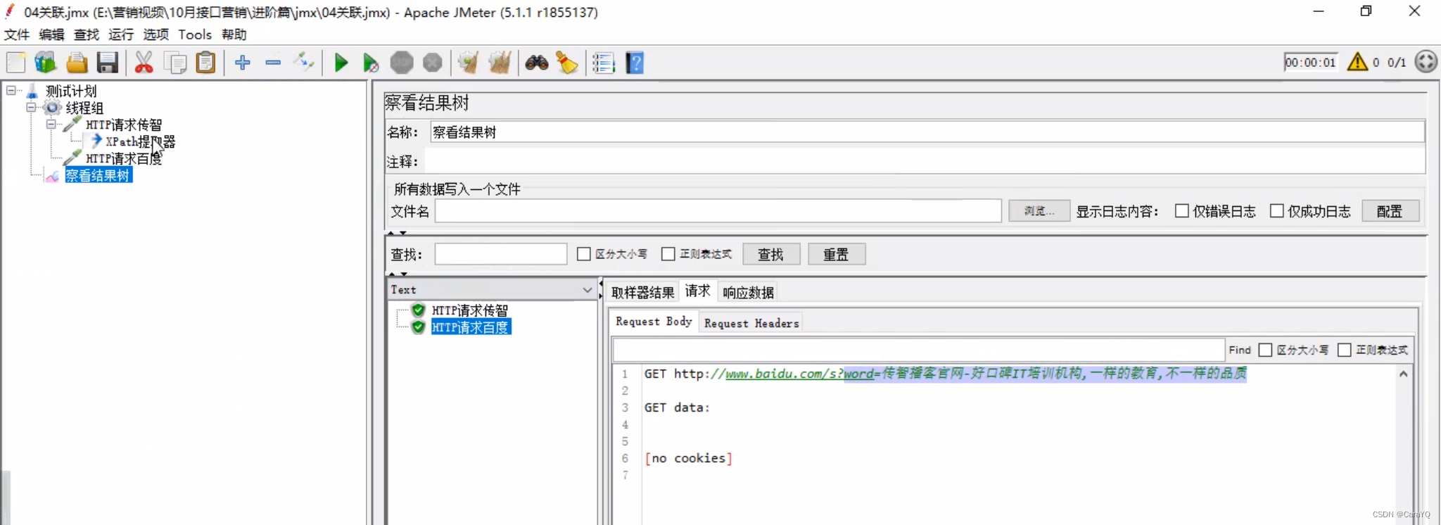
Task: Select XPath提取器 in the tree
Action: point(140,141)
